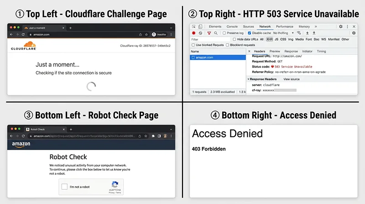This screenshot has width=365, height=204.
Task: Click the network Filter input field
Action: pos(211,39)
